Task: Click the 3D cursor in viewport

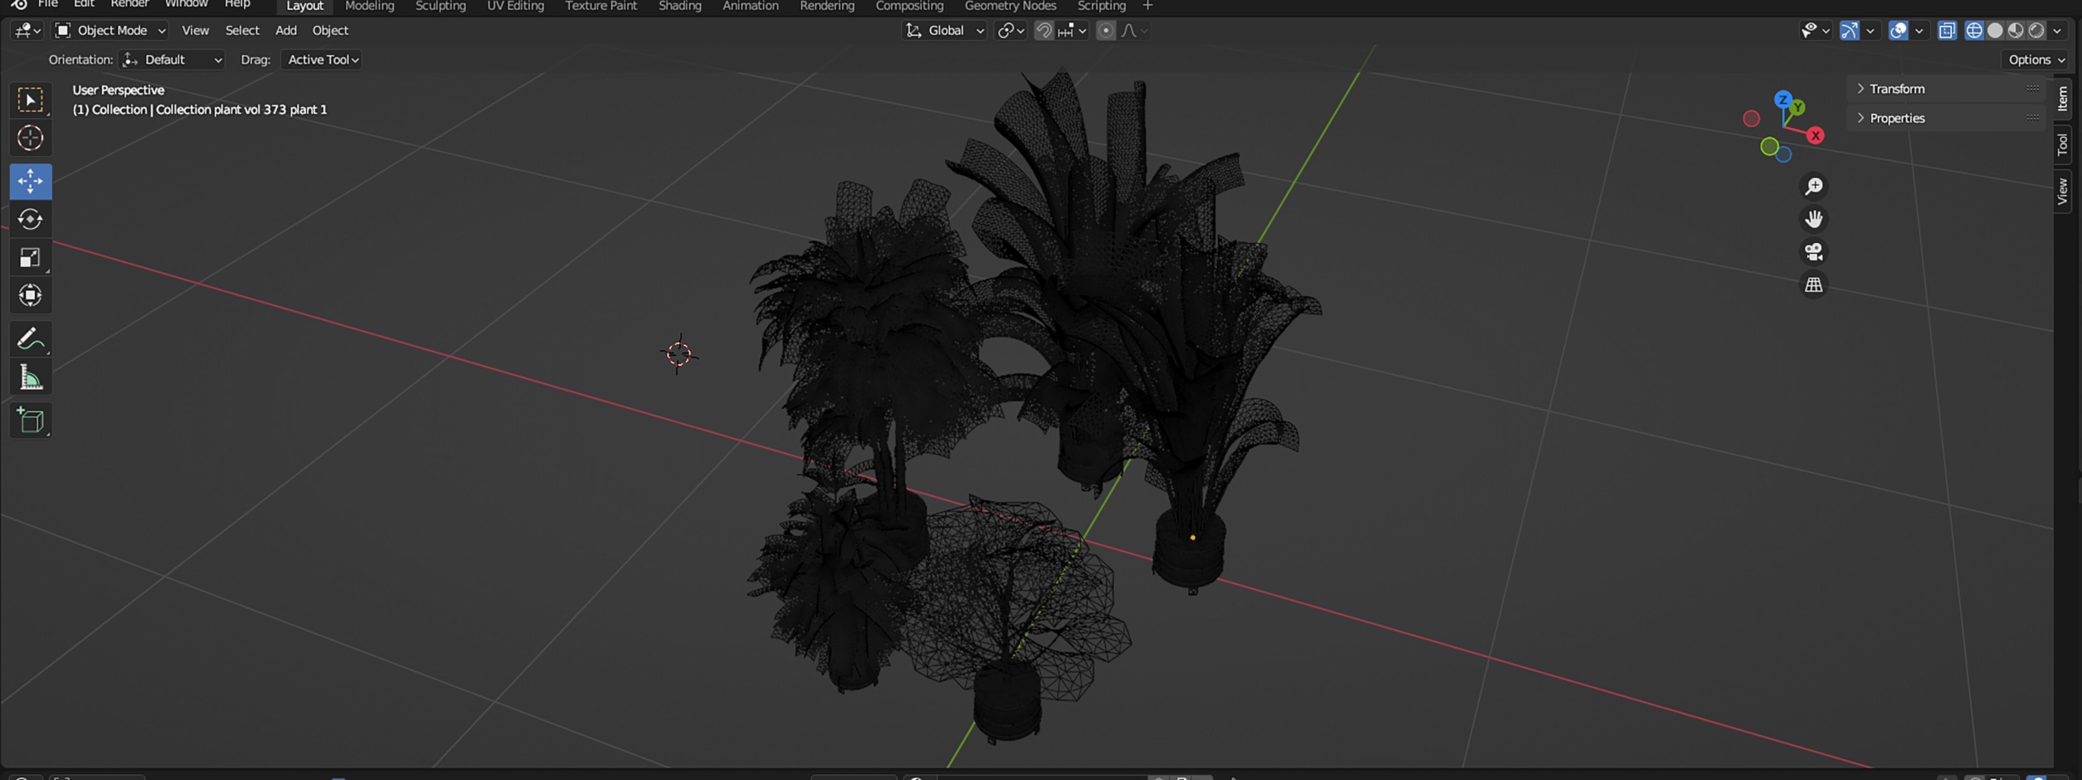Action: click(679, 354)
